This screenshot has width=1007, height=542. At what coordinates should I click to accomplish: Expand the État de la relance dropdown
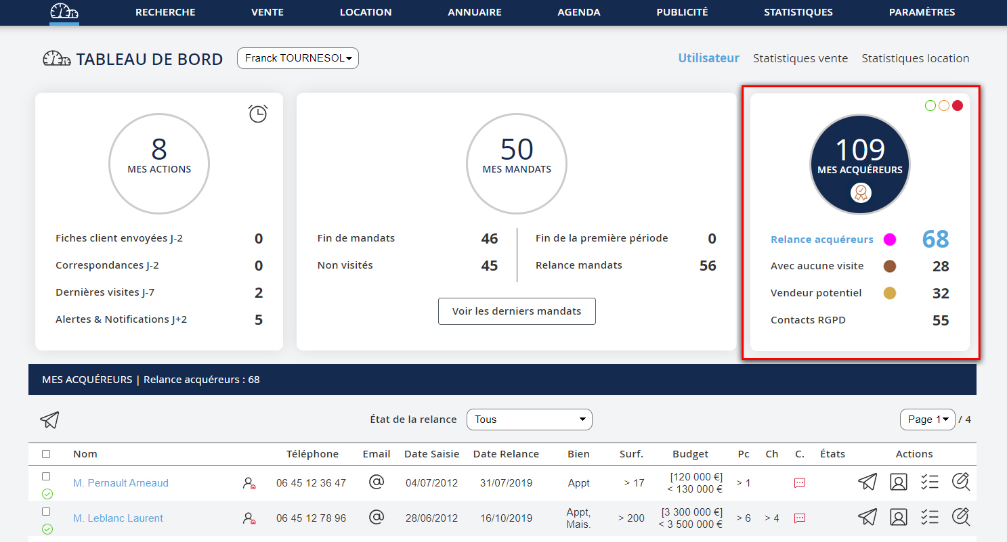point(529,420)
